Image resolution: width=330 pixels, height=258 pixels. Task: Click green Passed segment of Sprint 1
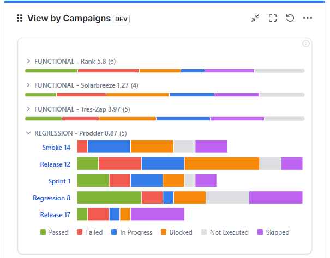93,180
